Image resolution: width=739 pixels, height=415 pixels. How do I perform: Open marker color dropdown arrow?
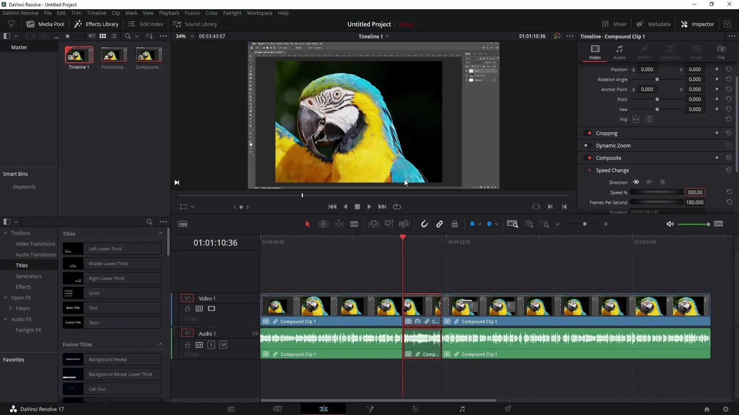[497, 224]
